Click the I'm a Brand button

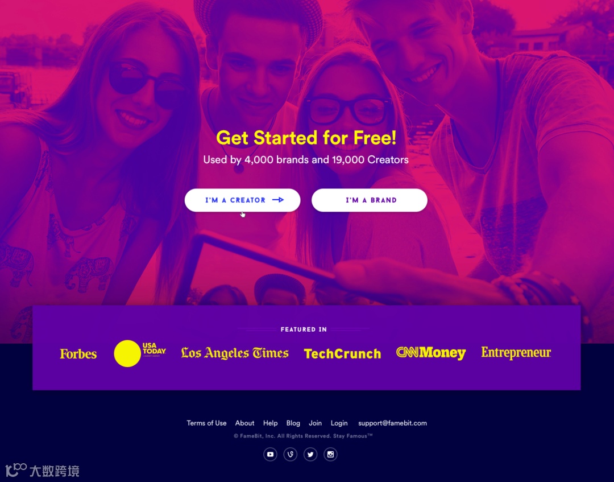point(370,200)
